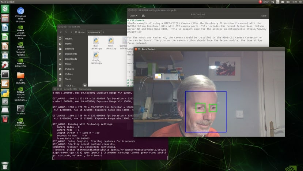Select Music in the Files sidebar

point(73,64)
